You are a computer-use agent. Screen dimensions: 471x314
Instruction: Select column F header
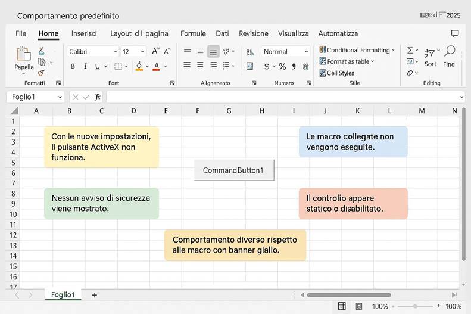(x=198, y=111)
